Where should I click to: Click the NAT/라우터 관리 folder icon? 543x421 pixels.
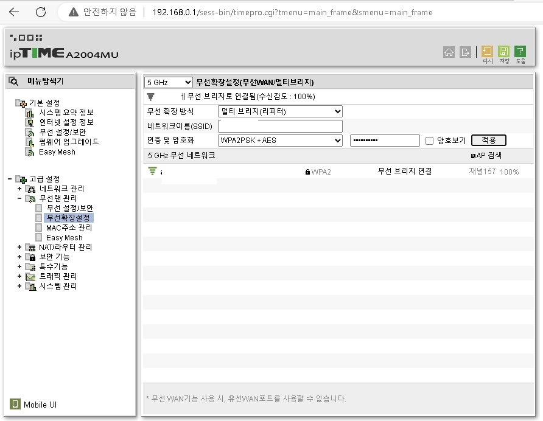point(30,248)
